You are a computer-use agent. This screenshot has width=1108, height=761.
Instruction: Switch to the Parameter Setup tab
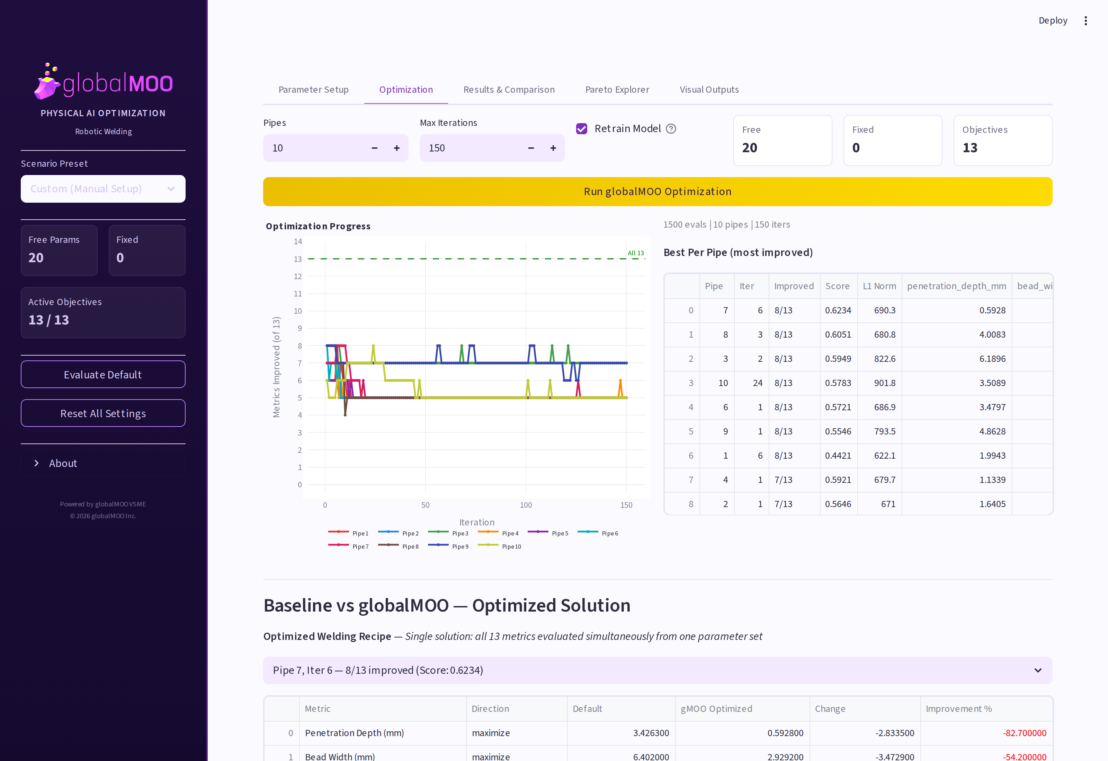point(313,90)
